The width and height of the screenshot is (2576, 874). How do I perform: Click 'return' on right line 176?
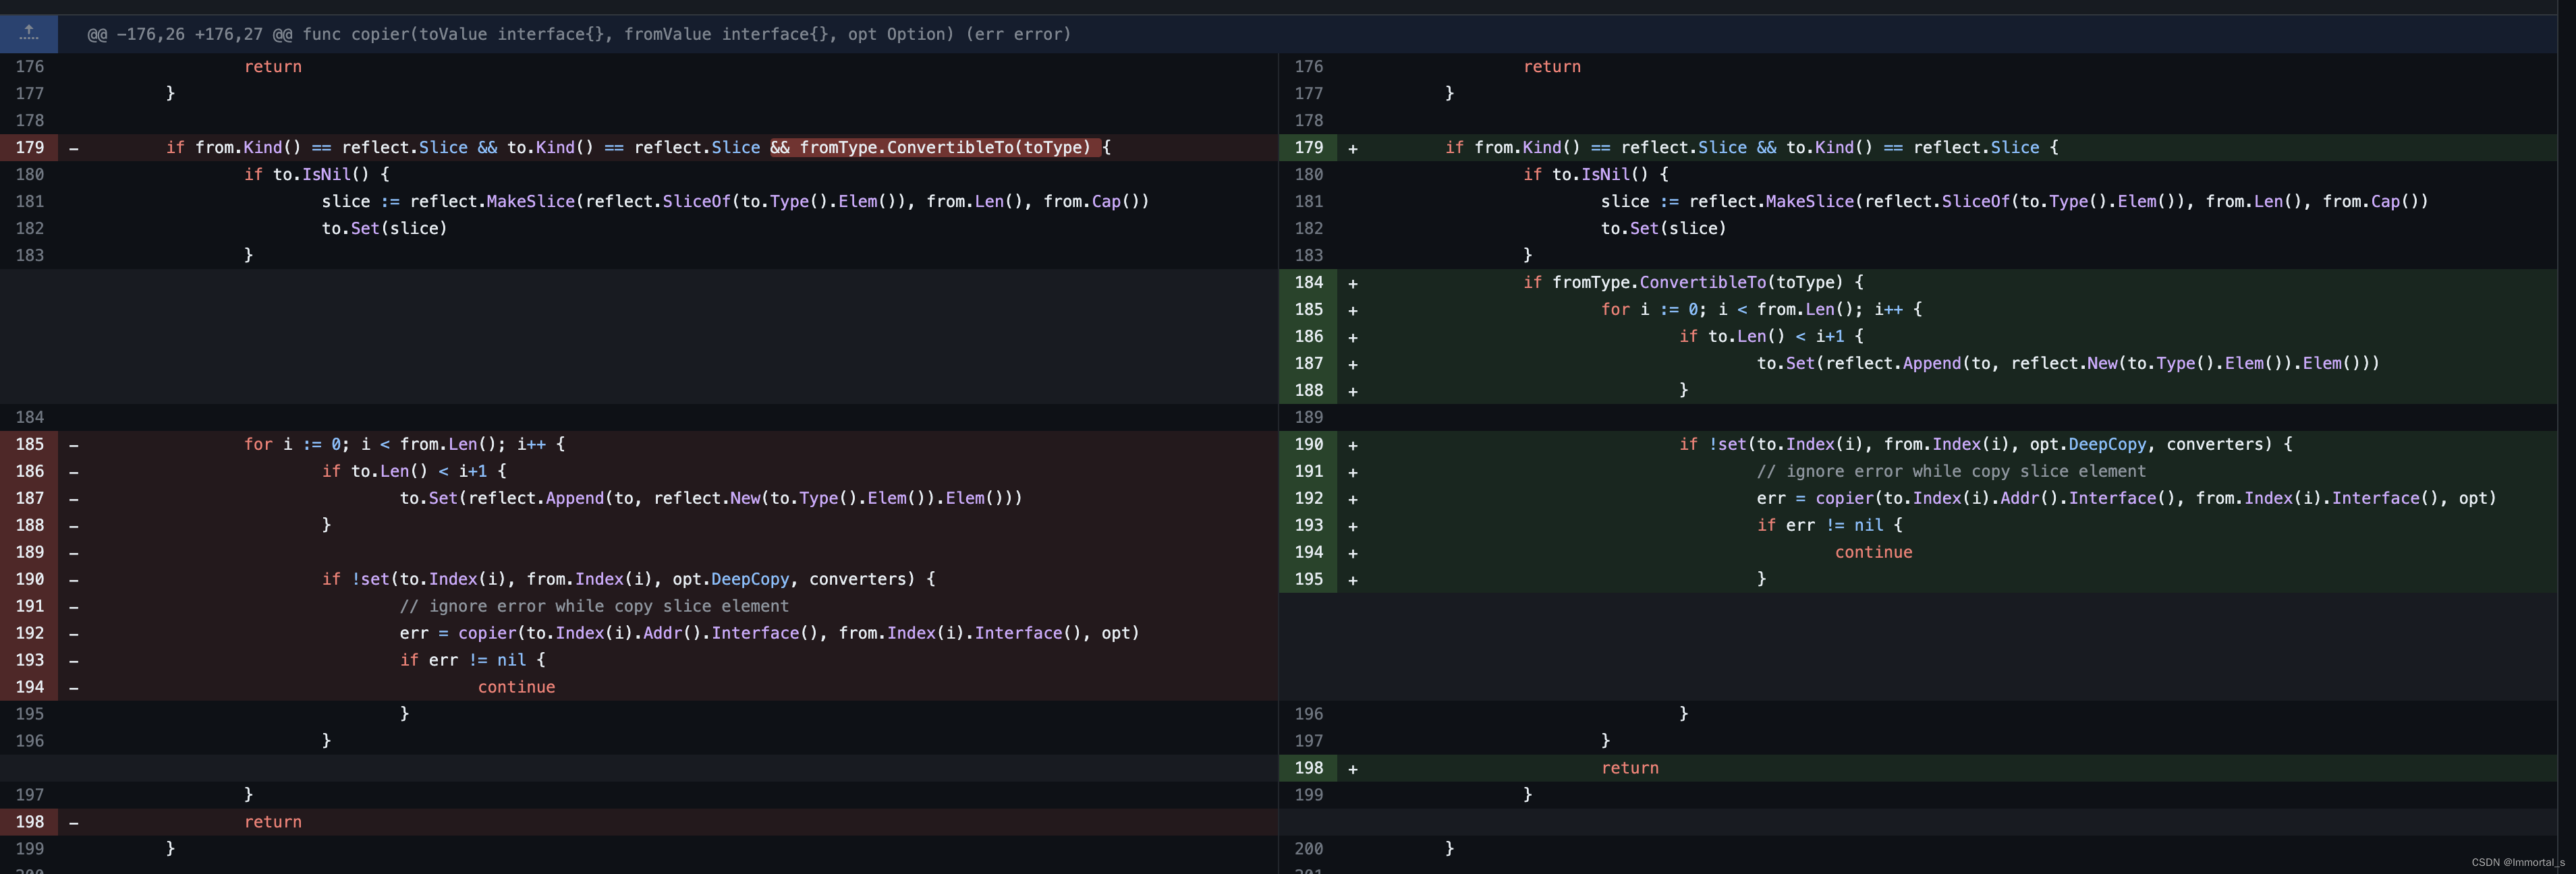(1552, 66)
